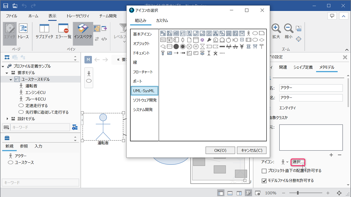Pick the wrench icon in the icon grid
The width and height of the screenshot is (351, 197).
(x=209, y=40)
